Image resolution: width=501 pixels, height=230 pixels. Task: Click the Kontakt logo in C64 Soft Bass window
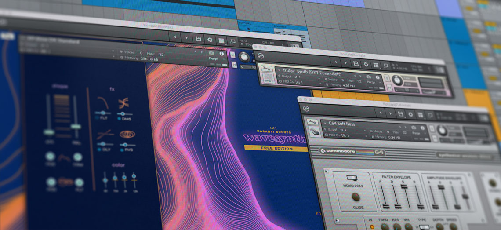point(305,109)
